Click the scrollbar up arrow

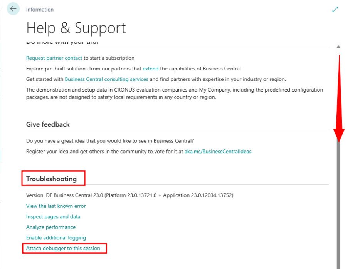point(338,47)
